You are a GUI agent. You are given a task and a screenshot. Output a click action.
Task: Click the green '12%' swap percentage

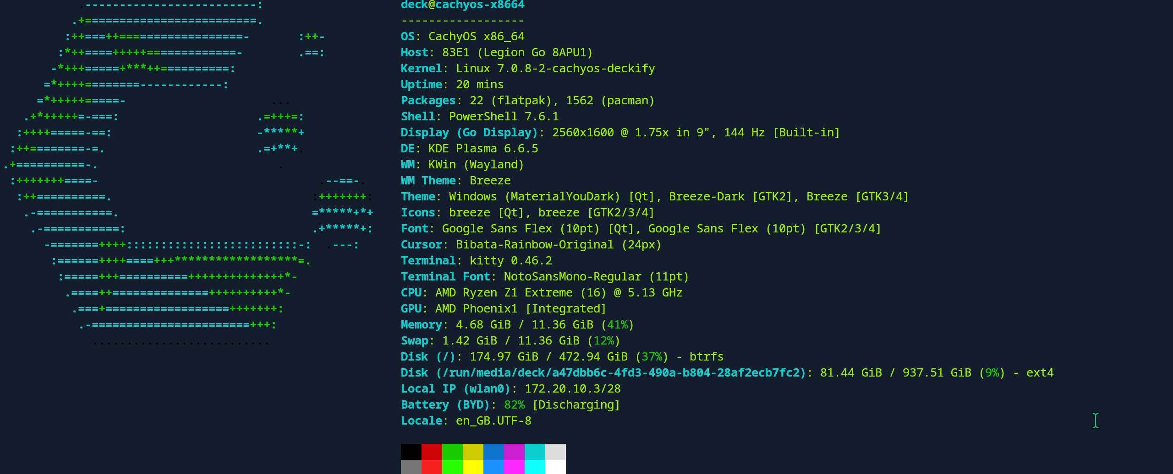603,341
